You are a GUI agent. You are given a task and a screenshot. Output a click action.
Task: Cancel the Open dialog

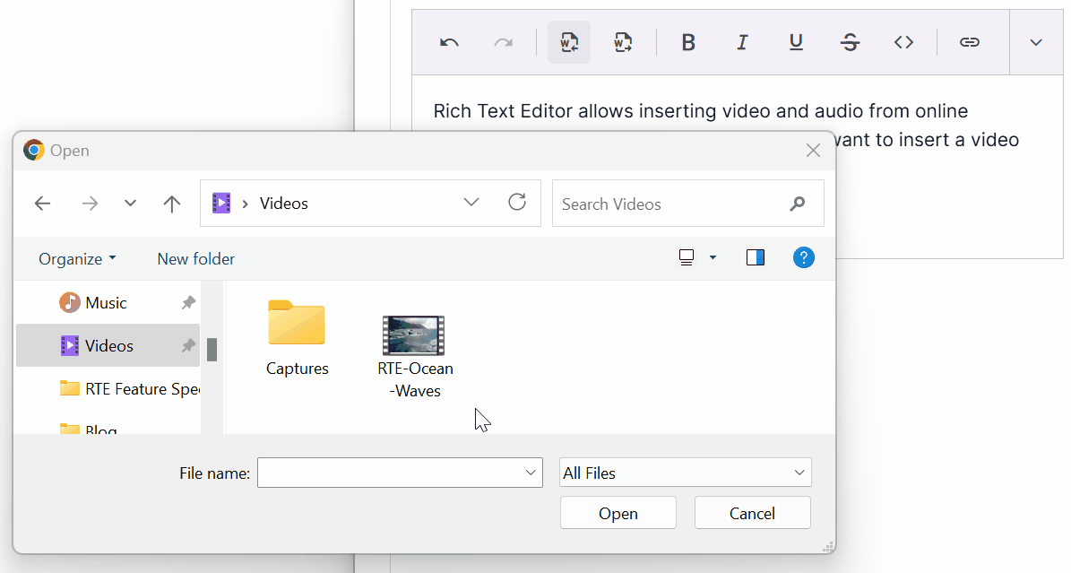(752, 512)
